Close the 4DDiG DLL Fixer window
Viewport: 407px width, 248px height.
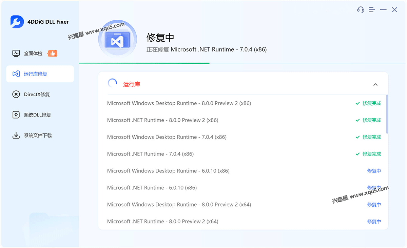tap(394, 10)
